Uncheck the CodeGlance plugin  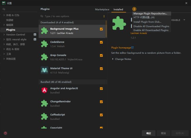[x=101, y=42]
